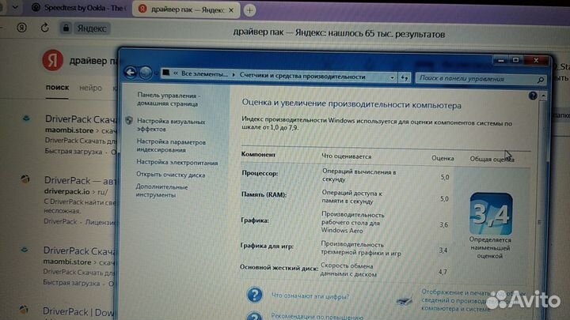Screen dimensions: 570x320
Task: Open 'Настройка электропитания' link
Action: [x=177, y=163]
